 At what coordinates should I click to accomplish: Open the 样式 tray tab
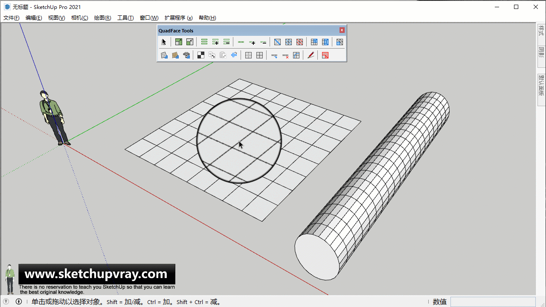(x=541, y=31)
